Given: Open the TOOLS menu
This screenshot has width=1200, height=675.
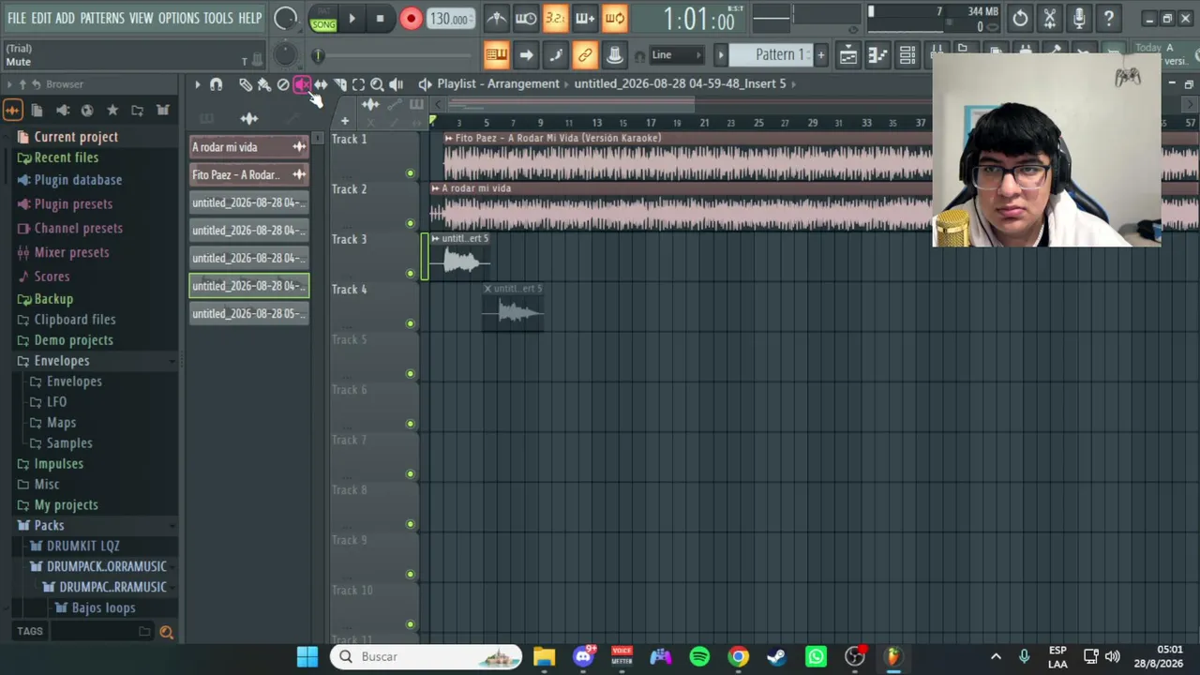Looking at the screenshot, I should coord(218,18).
